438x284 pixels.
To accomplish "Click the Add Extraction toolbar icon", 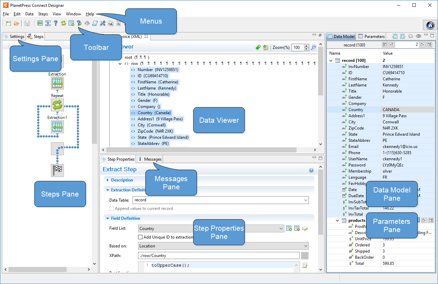I will tap(40, 23).
